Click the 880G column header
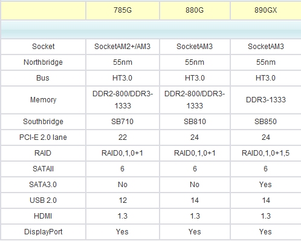 195,10
